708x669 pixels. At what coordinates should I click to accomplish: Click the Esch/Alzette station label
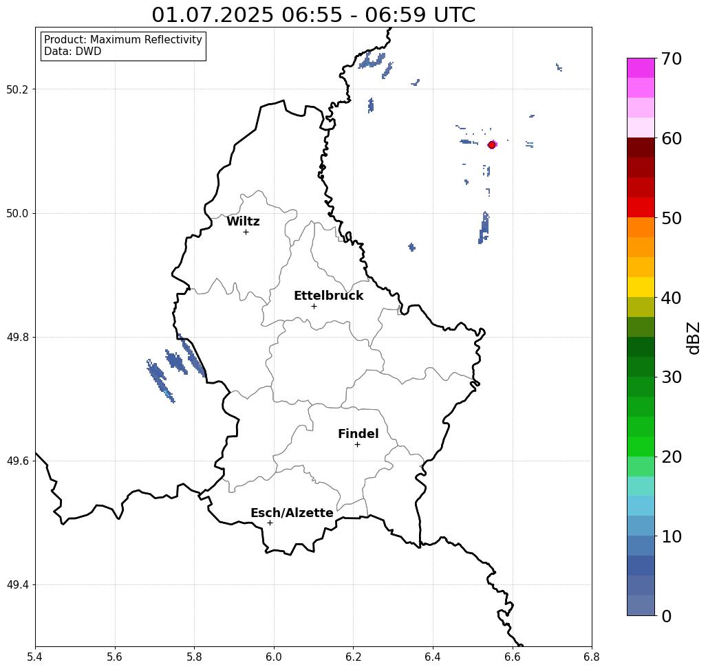292,513
